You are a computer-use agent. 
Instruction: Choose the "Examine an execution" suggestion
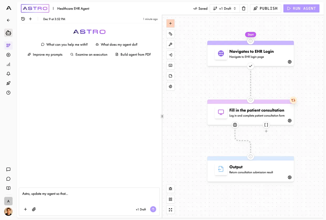89,55
